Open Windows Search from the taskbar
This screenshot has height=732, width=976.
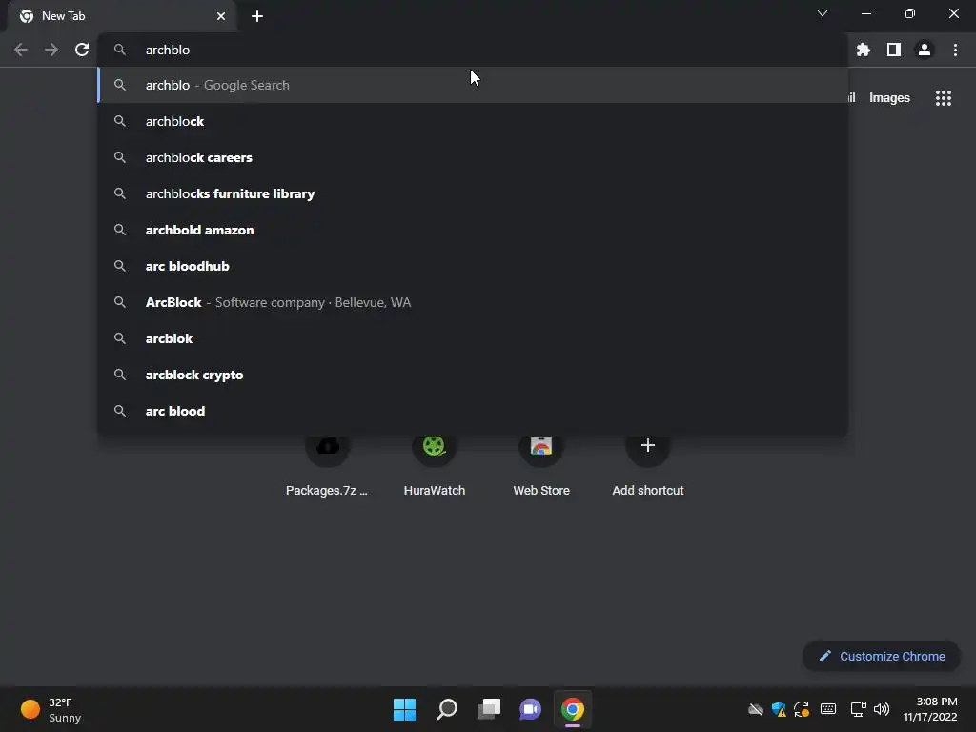coord(447,709)
